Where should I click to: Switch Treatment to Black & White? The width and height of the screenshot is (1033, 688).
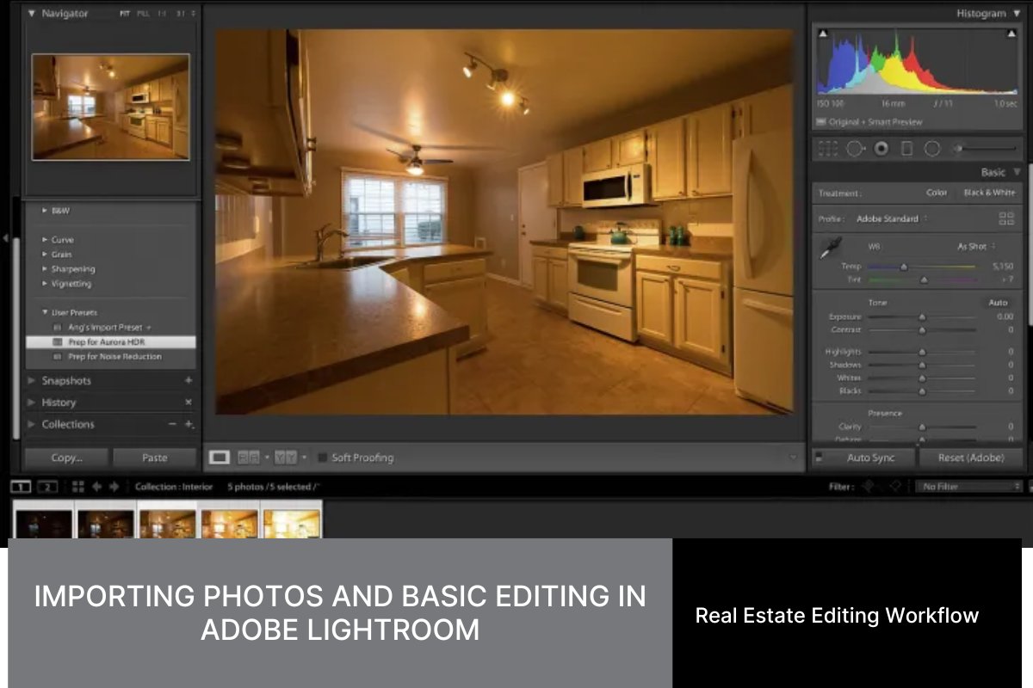coord(990,193)
